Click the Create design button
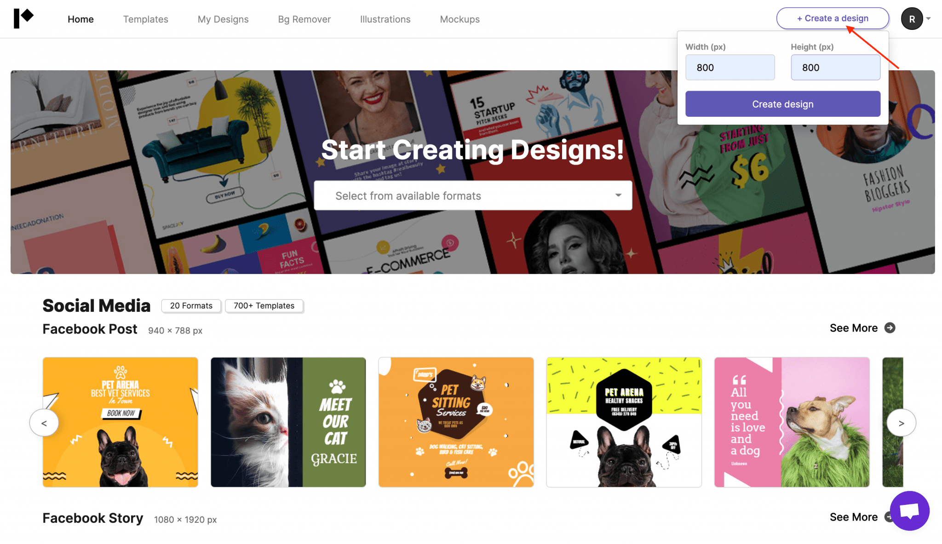 coord(783,104)
